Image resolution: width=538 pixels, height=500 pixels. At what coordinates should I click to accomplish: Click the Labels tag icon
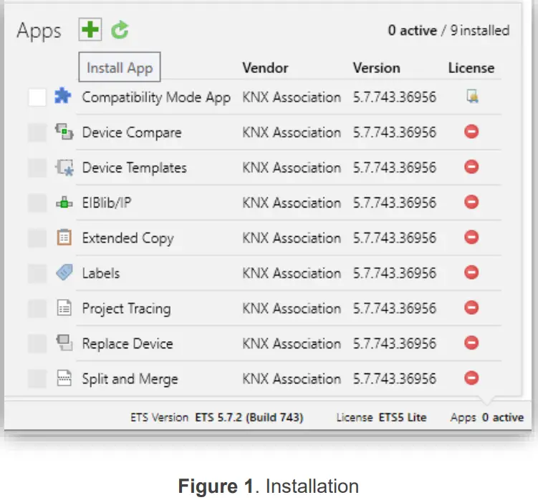click(x=64, y=273)
